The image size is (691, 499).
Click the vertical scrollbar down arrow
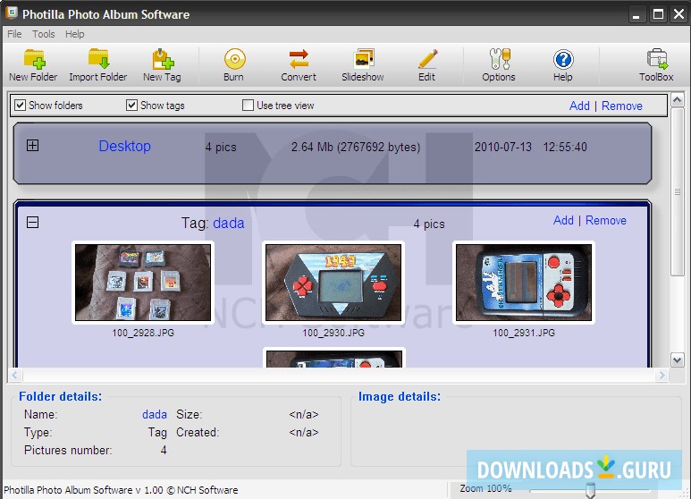[678, 360]
